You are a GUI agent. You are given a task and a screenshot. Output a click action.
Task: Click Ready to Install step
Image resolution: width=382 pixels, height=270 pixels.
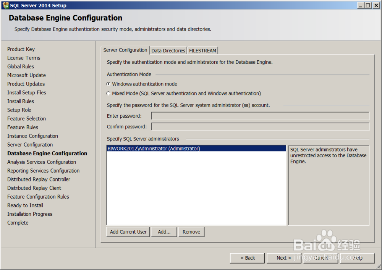[x=25, y=205]
